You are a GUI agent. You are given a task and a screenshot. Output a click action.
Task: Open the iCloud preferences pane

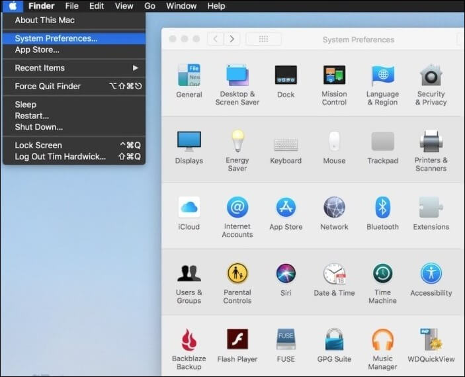(x=189, y=214)
